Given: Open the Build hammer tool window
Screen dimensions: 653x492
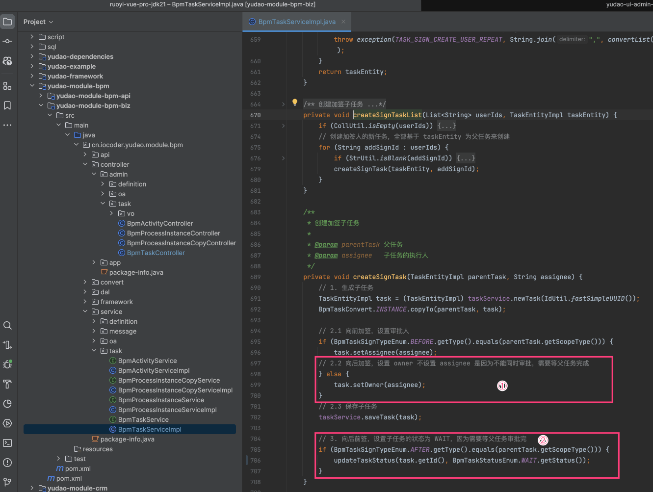Looking at the screenshot, I should coord(7,384).
